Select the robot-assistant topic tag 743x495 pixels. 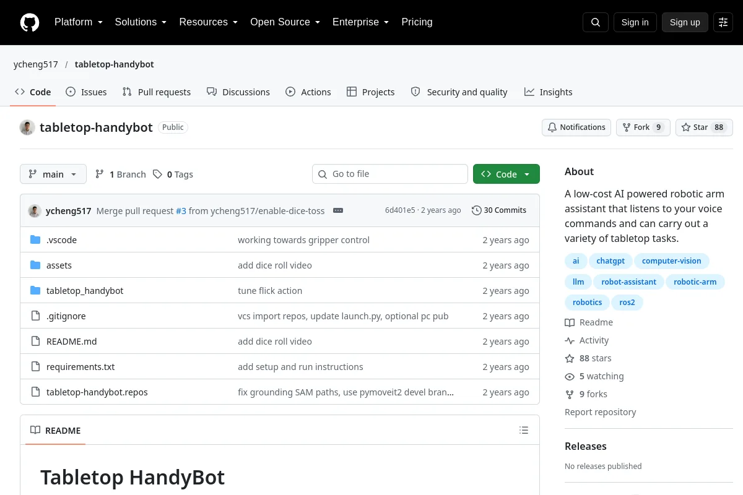point(628,282)
